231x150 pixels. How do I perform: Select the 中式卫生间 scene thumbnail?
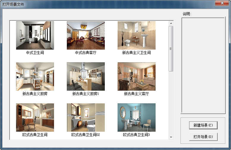click(x=35, y=35)
